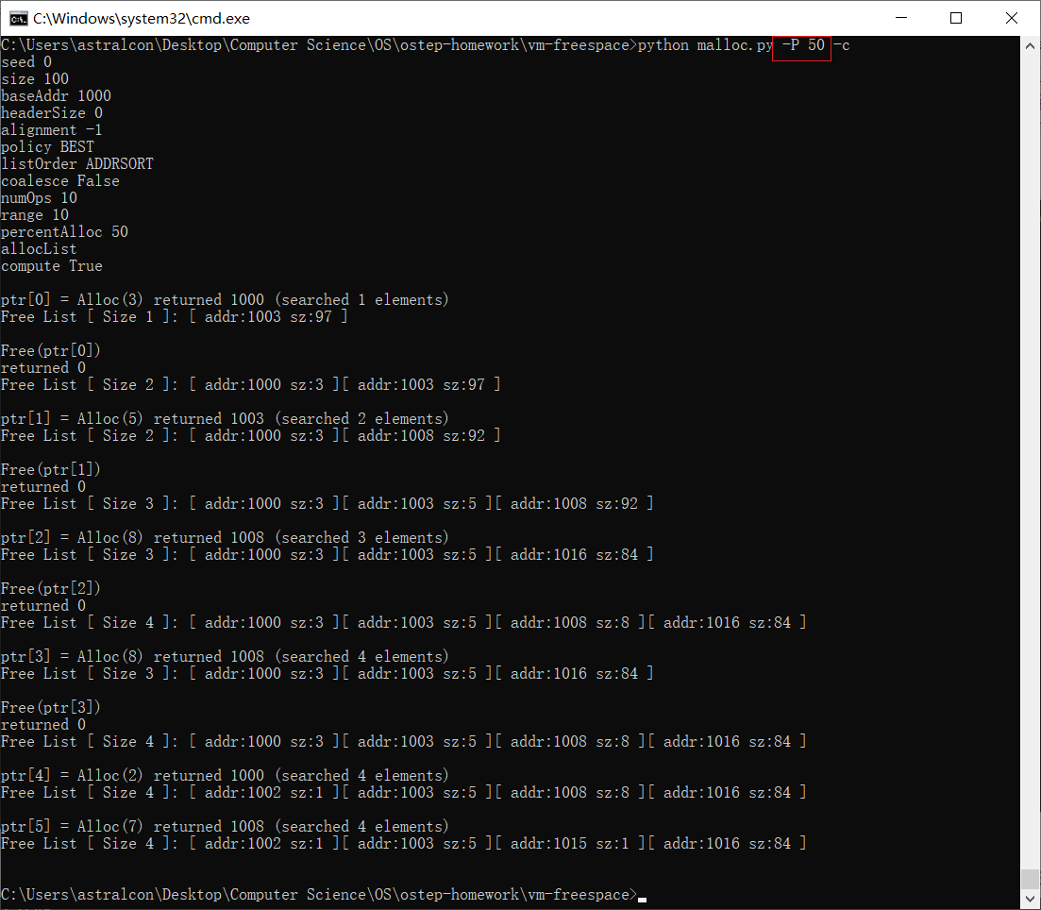Screen dimensions: 1041x910
Task: Click the Free List line ending 'addr:1015 sz:1 ][ addr:1016 sz:84'
Action: point(404,844)
